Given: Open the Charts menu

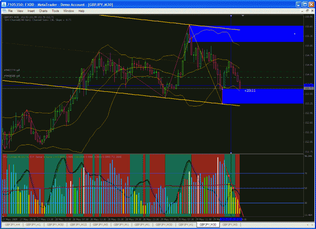Looking at the screenshot, I should [x=43, y=11].
